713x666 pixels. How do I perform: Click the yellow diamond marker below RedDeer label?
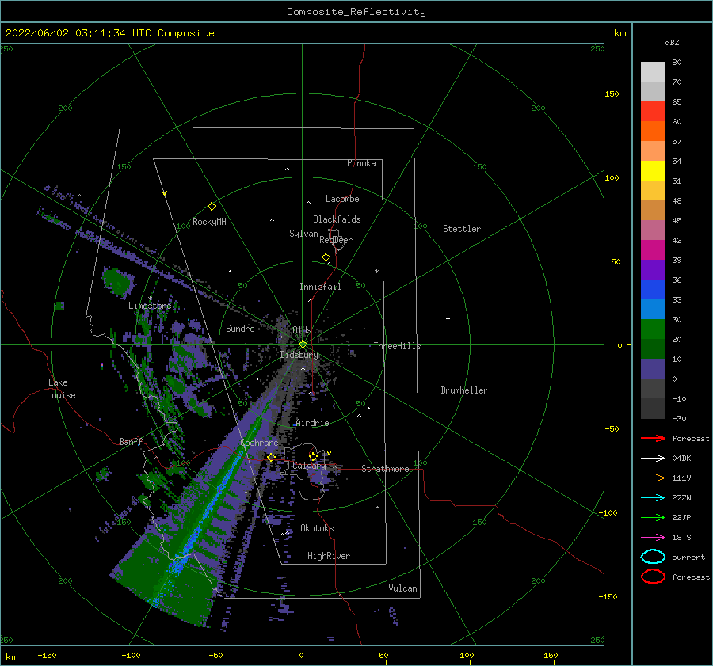pos(326,257)
